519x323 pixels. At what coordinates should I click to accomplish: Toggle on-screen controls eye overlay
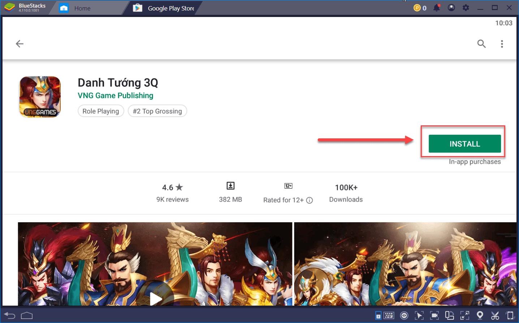pyautogui.click(x=404, y=316)
